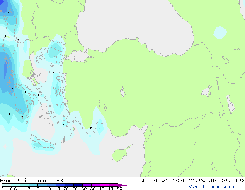The width and height of the screenshot is (245, 190).
Task: Click the '10' legend scale label
Action: (48, 188)
